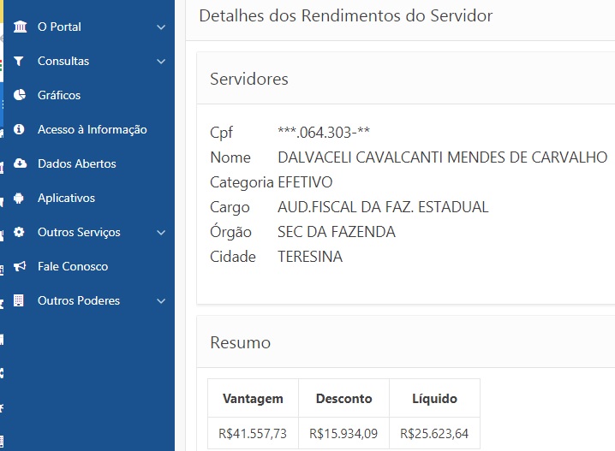Click the Cargo value AUD.FISCAL DA FAZ. ESTADUAL
Screen dimensions: 615x451
(x=383, y=207)
